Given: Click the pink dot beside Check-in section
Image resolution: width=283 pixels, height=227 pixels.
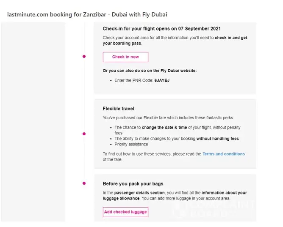Looking at the screenshot, I should (x=84, y=56).
